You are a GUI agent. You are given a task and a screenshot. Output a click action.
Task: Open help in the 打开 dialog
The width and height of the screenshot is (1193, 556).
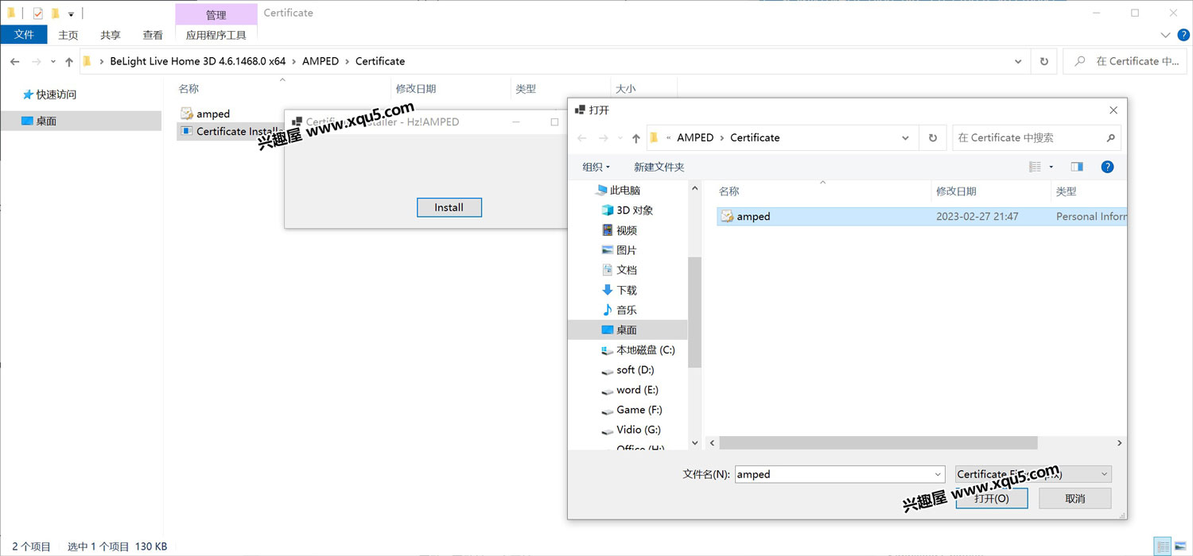click(1107, 167)
